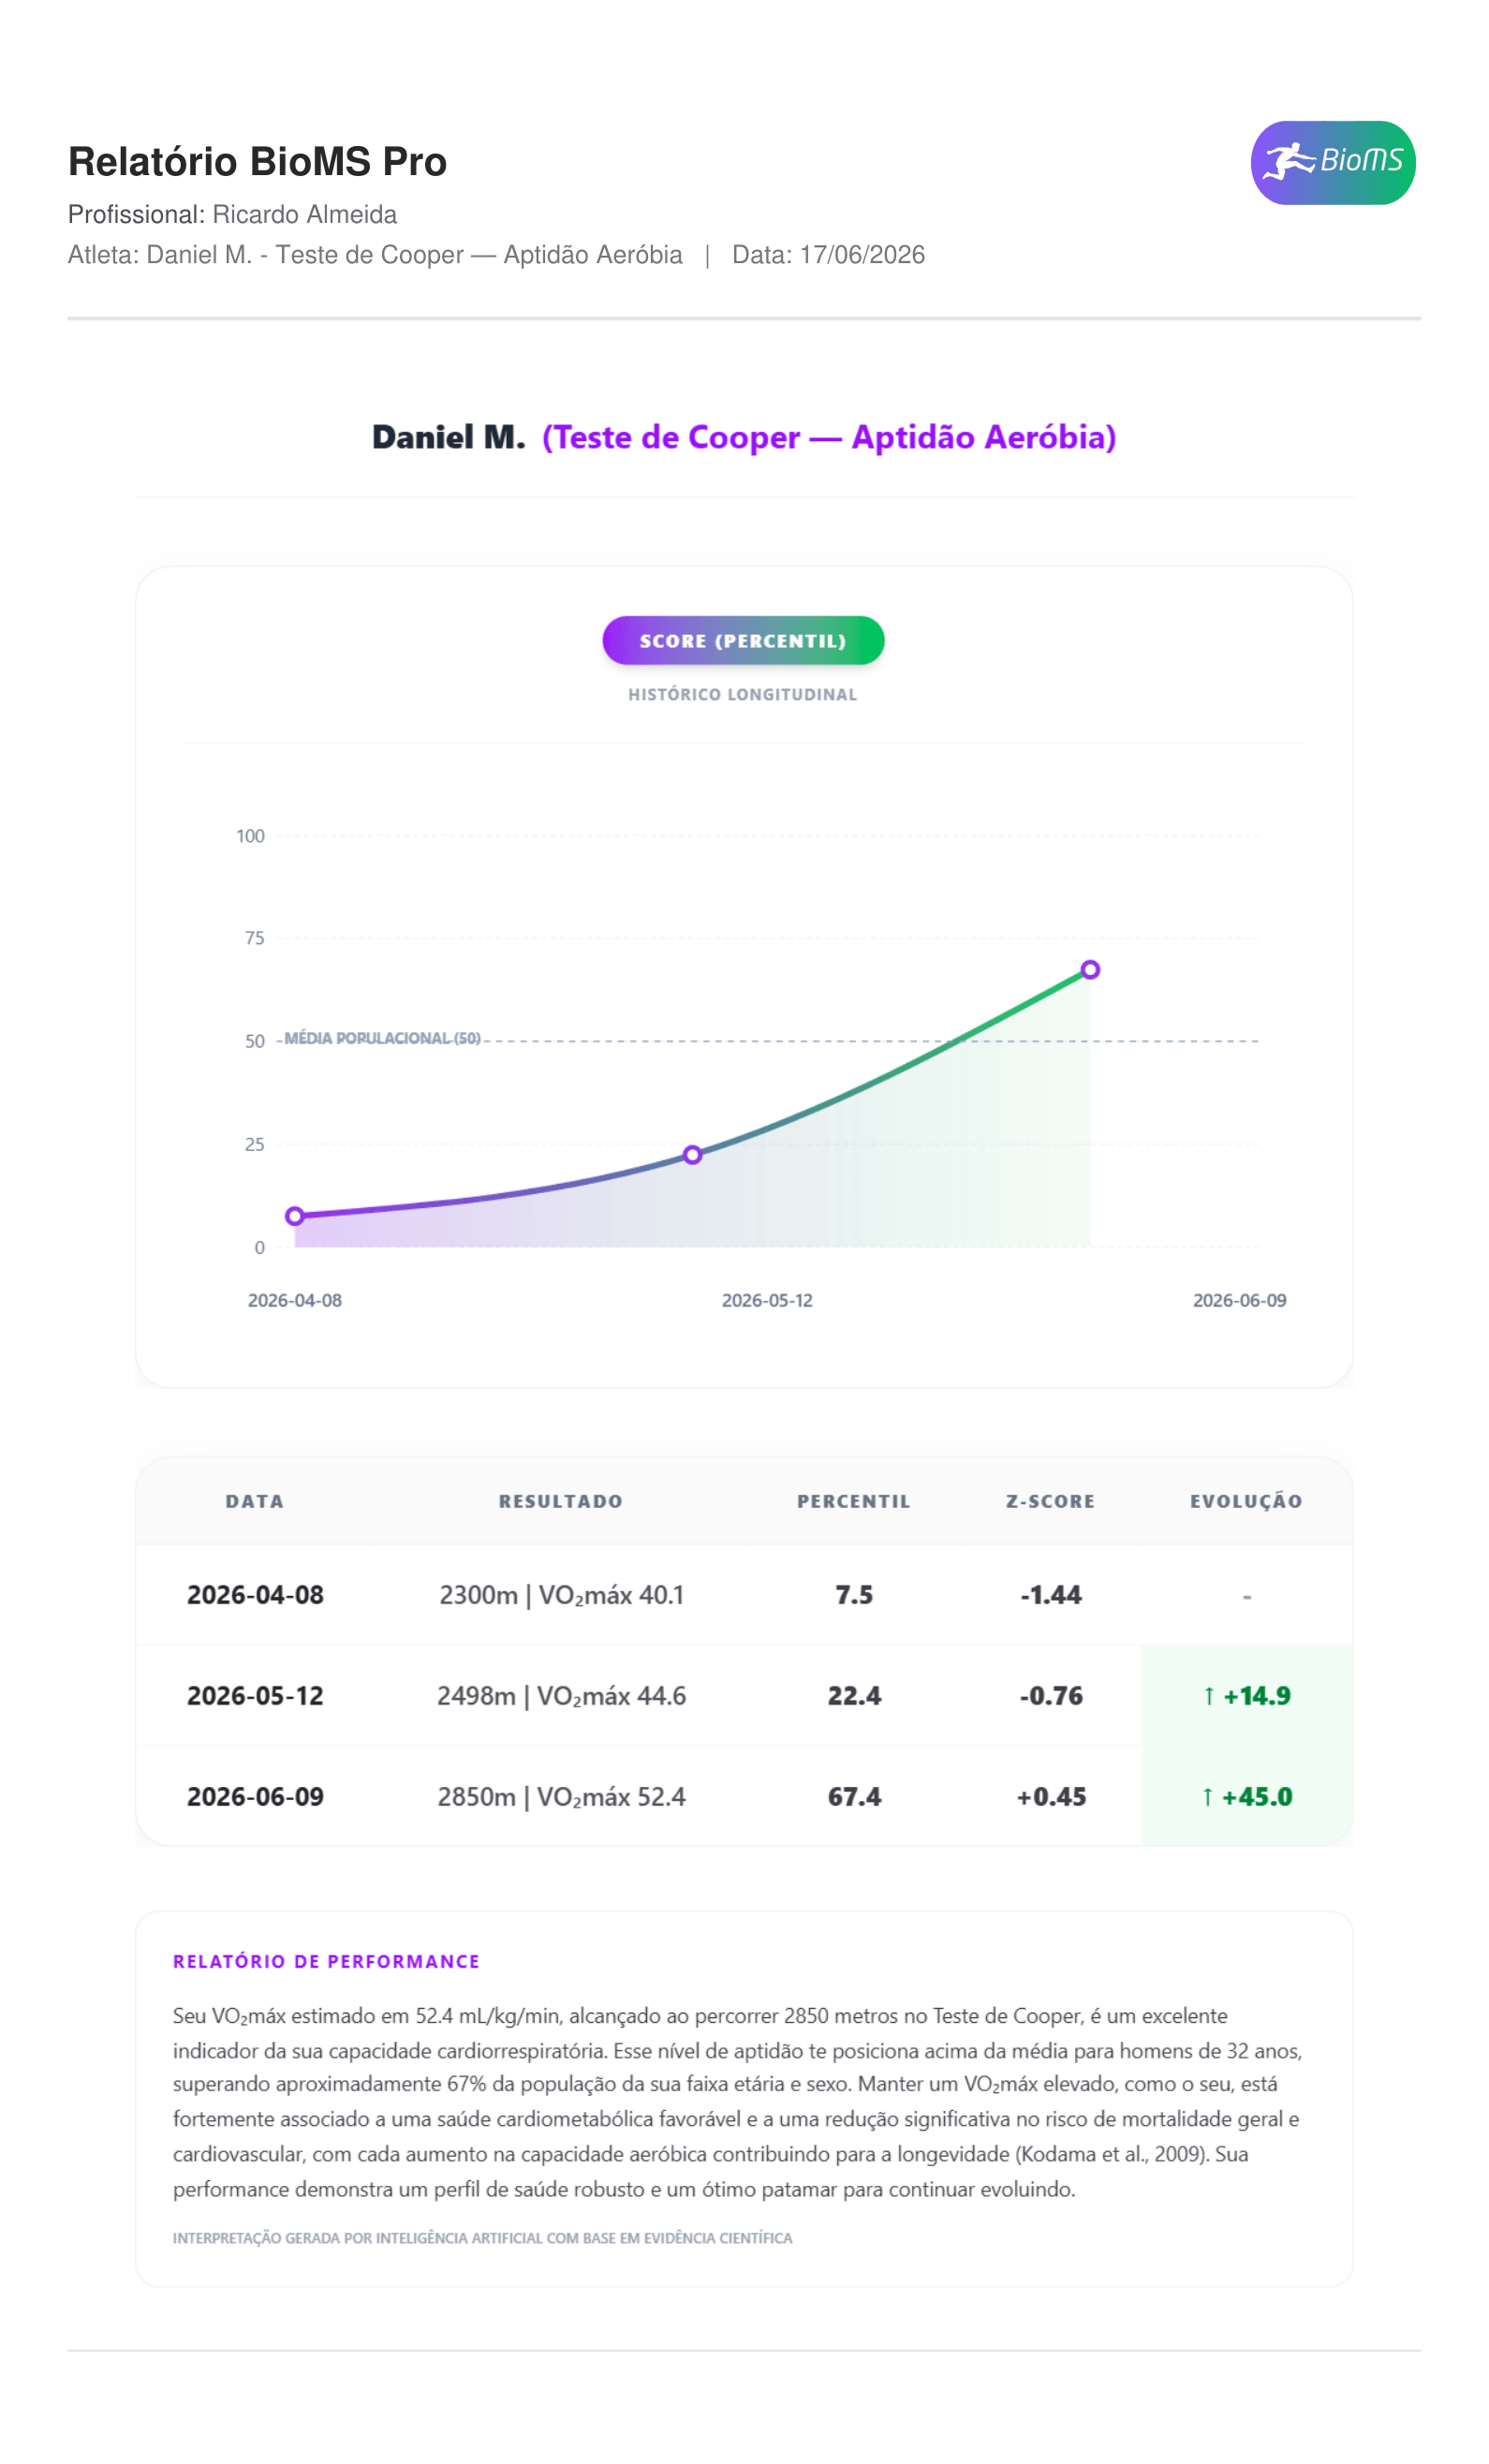Screen dimensions: 1489x2464
Task: Select the 2026-06-09 table row date
Action: [x=255, y=1797]
